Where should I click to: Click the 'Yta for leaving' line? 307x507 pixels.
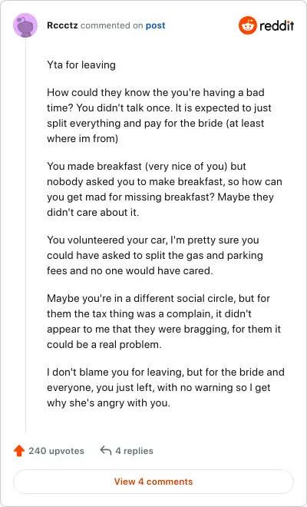[81, 65]
